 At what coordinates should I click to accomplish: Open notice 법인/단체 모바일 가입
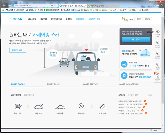point(131,101)
